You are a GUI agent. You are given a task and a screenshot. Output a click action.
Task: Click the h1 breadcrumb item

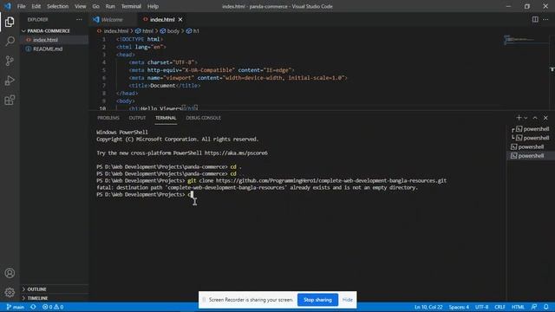tap(193, 31)
